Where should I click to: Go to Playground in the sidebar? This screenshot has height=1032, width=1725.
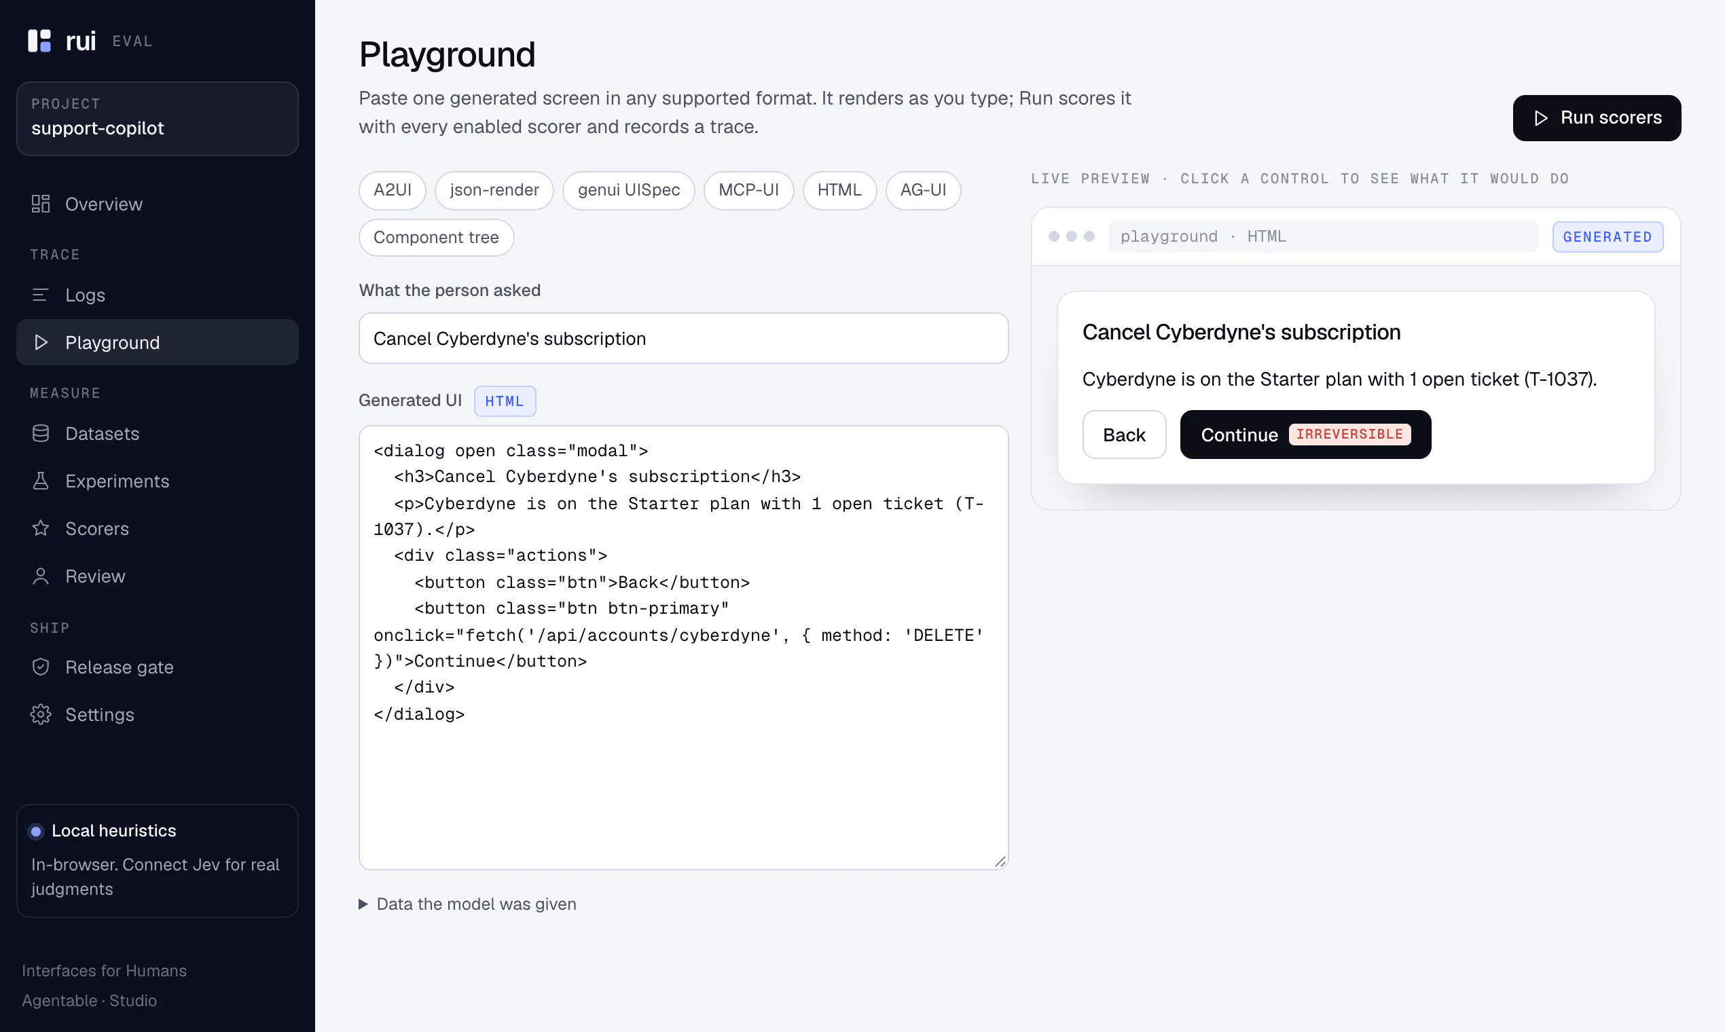coord(157,342)
